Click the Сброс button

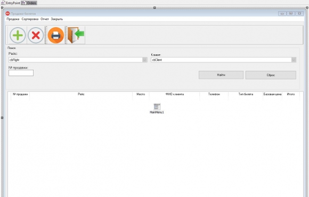[x=271, y=75]
